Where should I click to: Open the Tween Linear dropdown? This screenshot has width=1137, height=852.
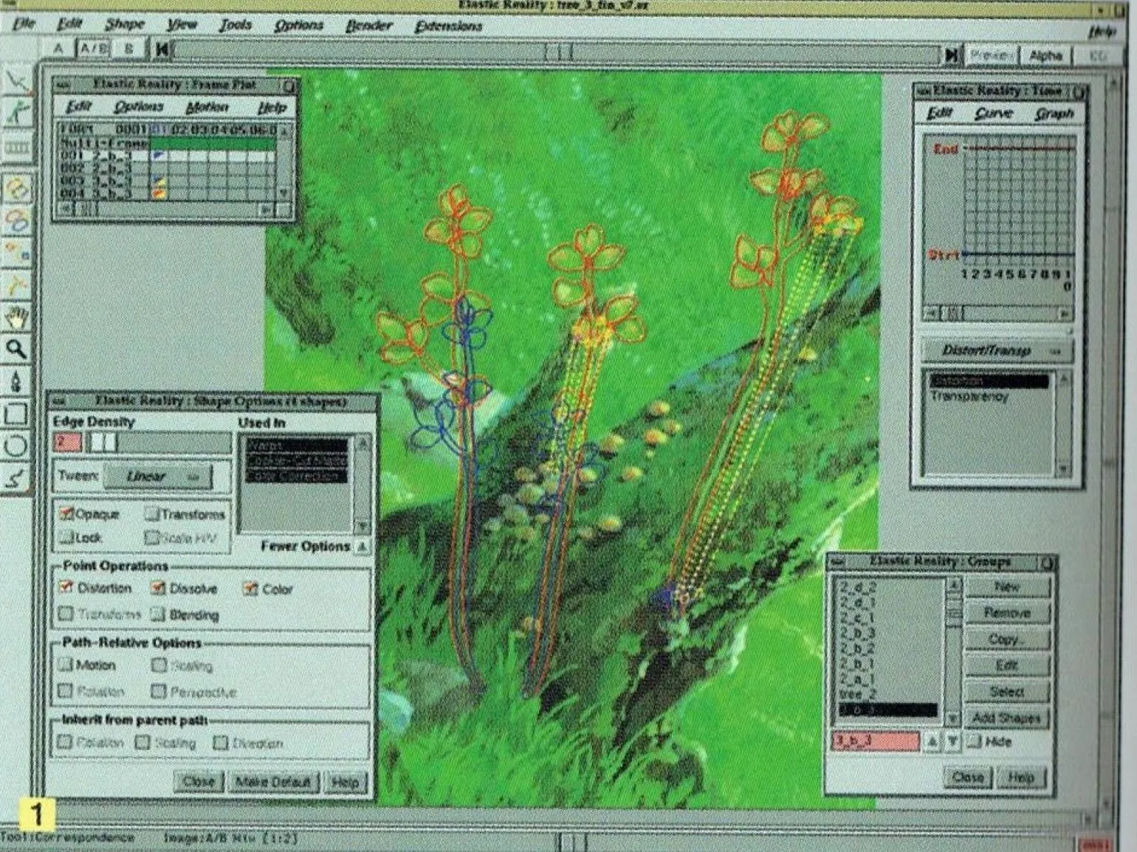(x=157, y=477)
